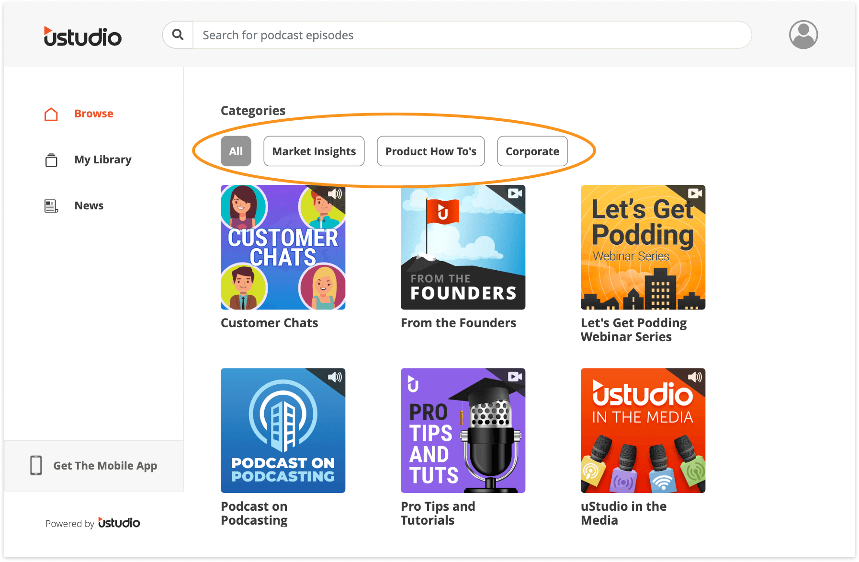Open From the Founders cover art

click(x=463, y=247)
